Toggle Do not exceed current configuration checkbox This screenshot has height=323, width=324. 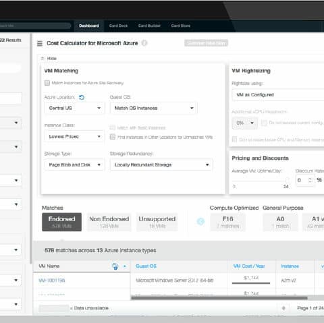point(264,123)
